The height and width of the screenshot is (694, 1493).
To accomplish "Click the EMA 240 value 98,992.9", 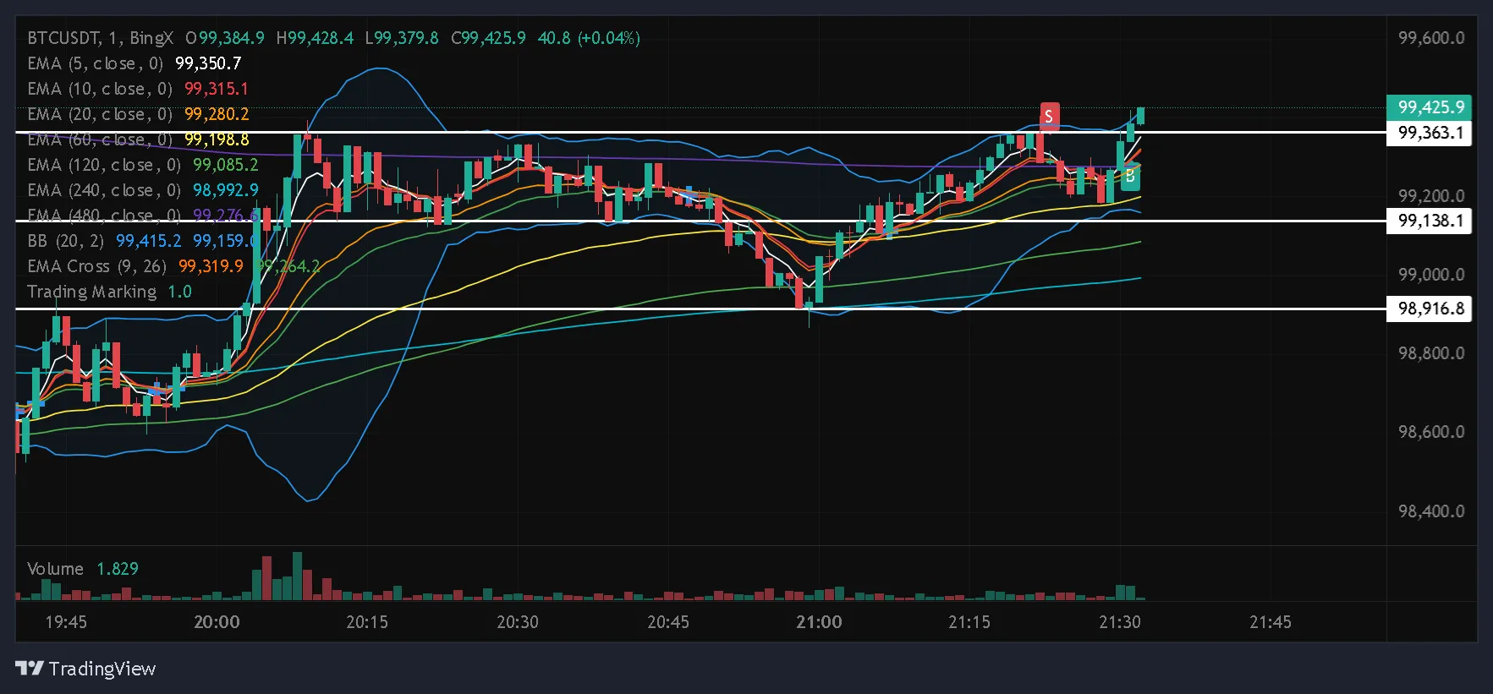I will [x=226, y=190].
